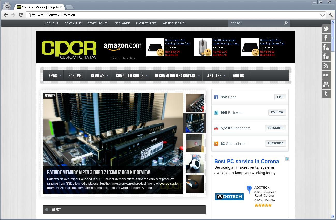Select the orange mouse slider thumbnail

(x=195, y=184)
